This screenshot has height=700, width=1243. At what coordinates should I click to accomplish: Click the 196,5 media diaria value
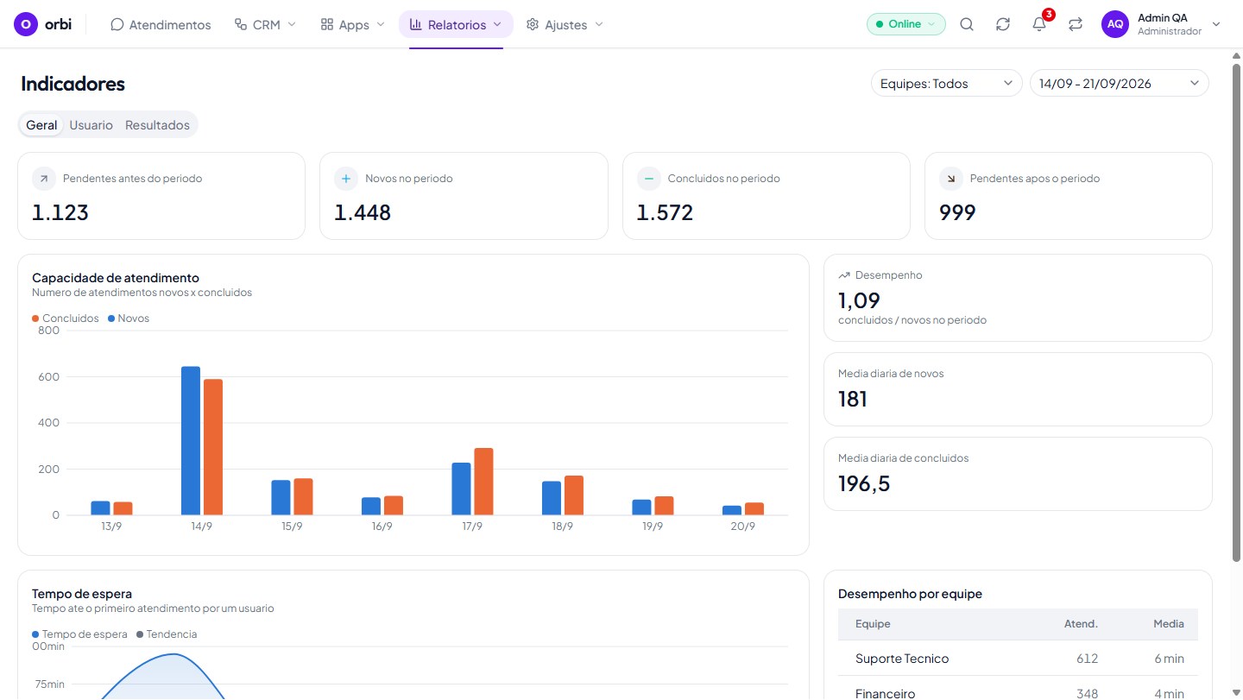coord(864,483)
